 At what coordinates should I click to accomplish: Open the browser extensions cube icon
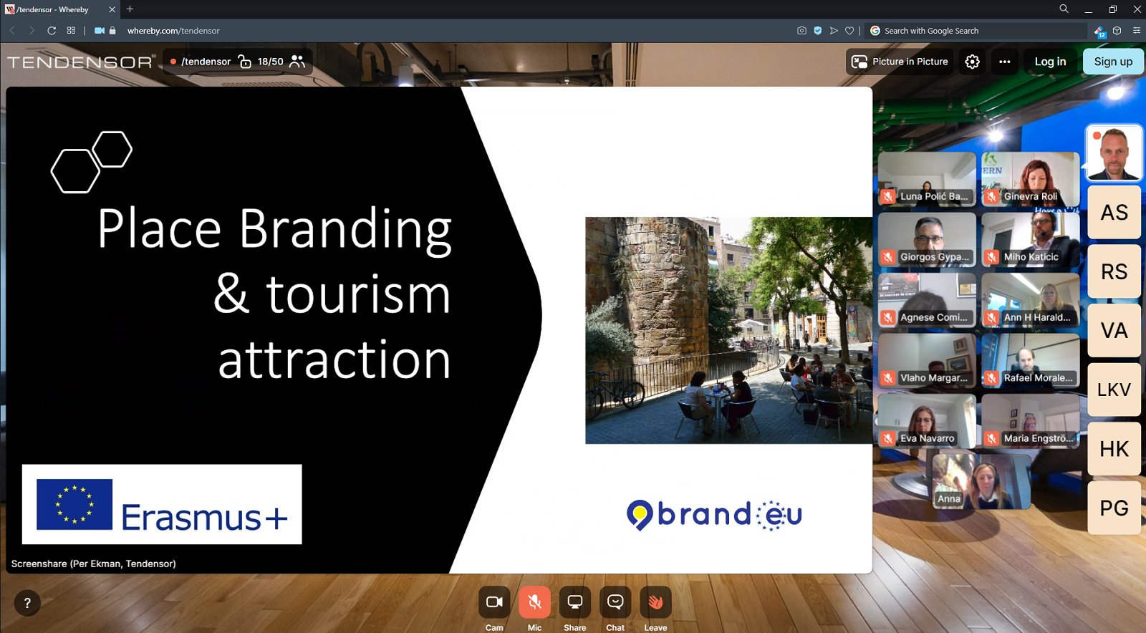[1117, 31]
